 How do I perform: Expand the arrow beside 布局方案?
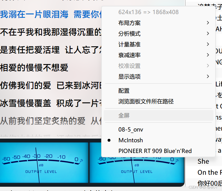[208, 23]
